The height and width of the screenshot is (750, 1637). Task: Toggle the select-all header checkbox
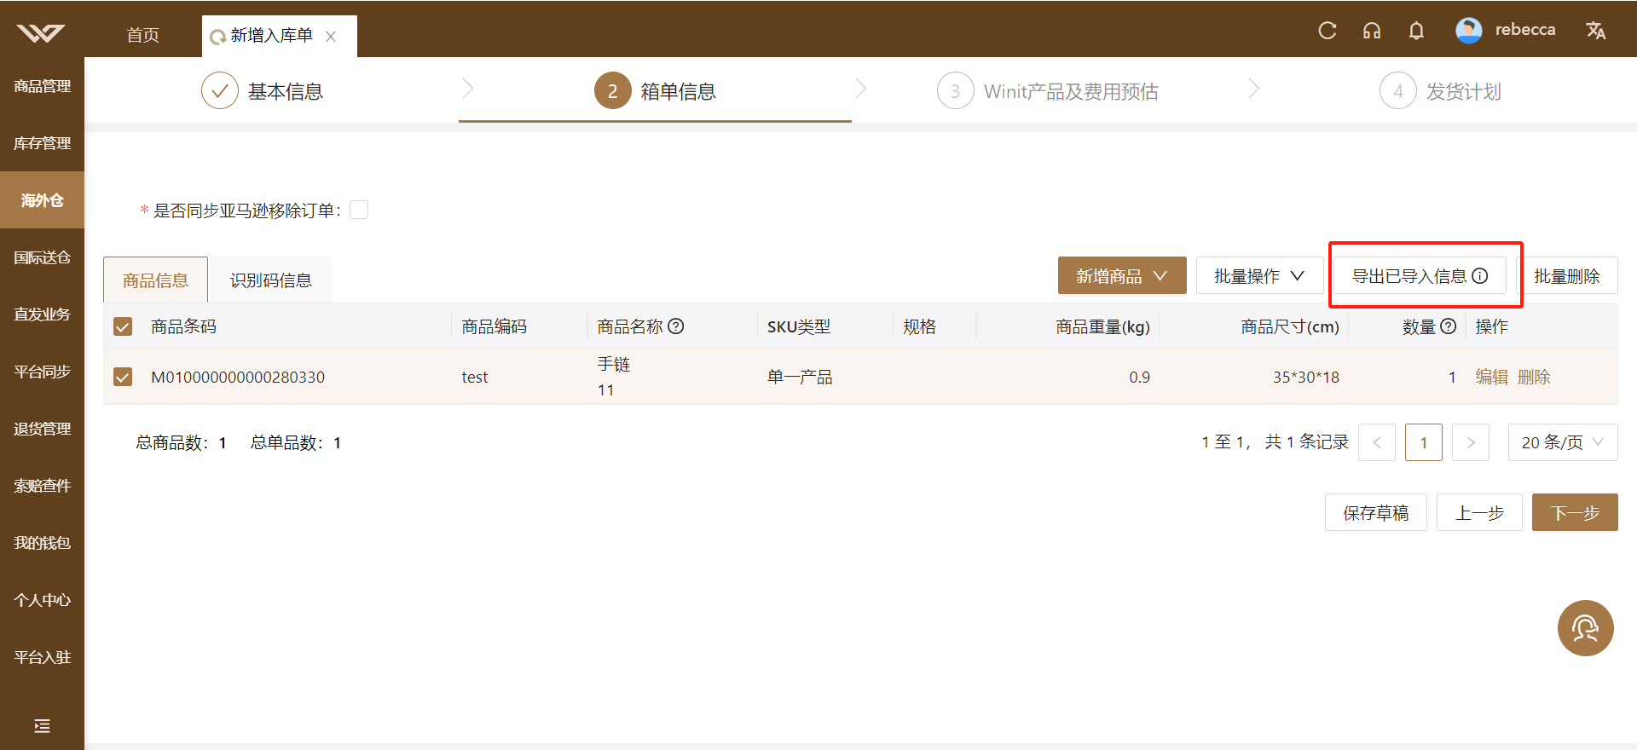[123, 326]
